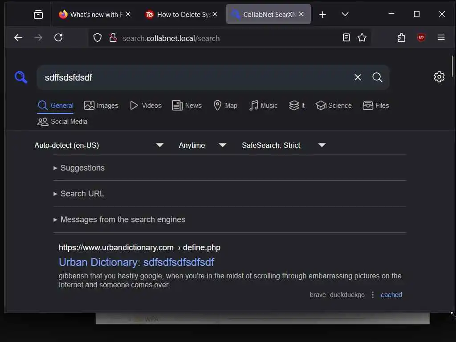Click the brave engine label
The image size is (456, 342).
(x=318, y=295)
